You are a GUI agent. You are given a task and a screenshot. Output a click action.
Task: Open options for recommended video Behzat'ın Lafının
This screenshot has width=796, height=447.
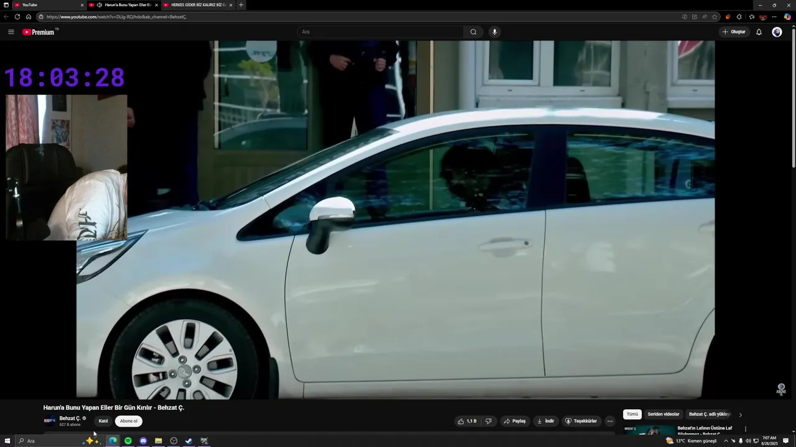[x=745, y=429]
